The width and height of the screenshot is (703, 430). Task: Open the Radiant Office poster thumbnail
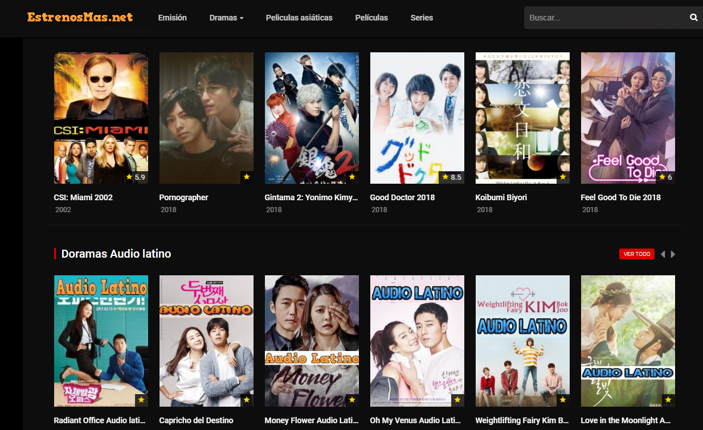point(101,341)
